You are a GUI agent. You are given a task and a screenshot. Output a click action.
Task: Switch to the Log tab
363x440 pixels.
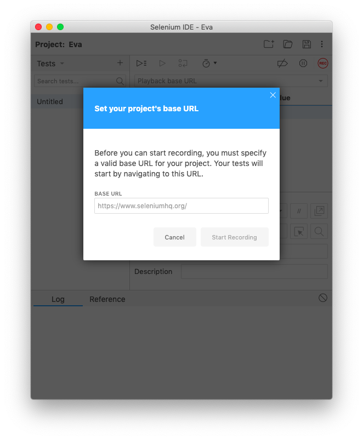(x=58, y=299)
